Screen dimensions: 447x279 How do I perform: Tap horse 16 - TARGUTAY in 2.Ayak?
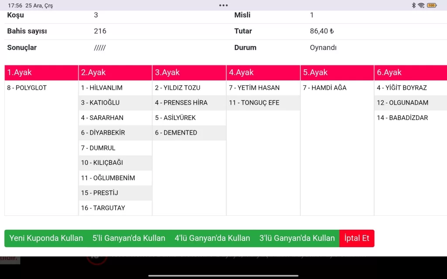pyautogui.click(x=103, y=208)
